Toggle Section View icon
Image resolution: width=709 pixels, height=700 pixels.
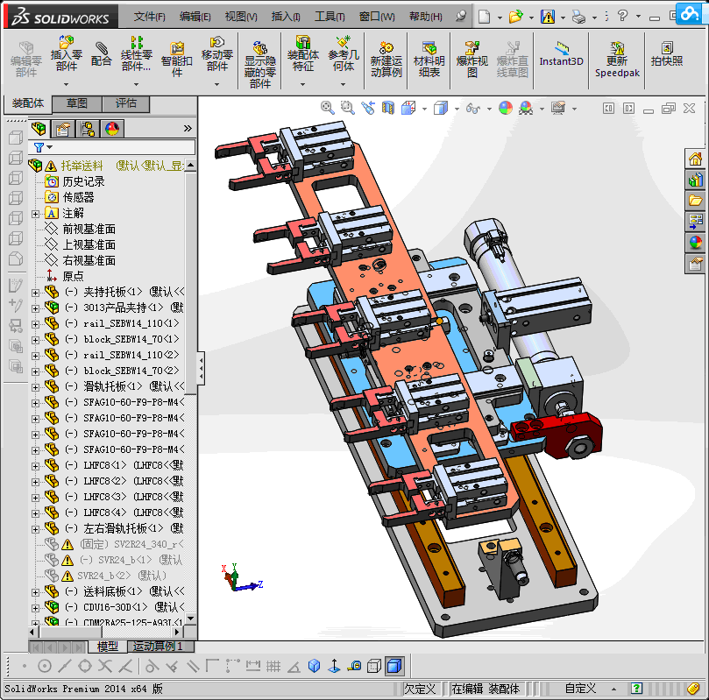click(x=388, y=108)
